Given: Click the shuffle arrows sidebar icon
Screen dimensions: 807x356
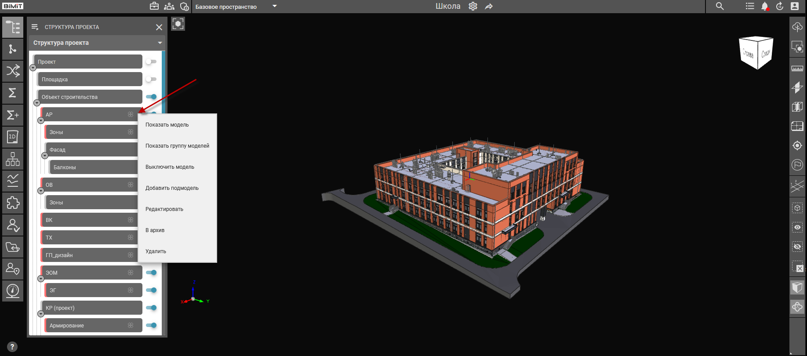Looking at the screenshot, I should pos(13,71).
